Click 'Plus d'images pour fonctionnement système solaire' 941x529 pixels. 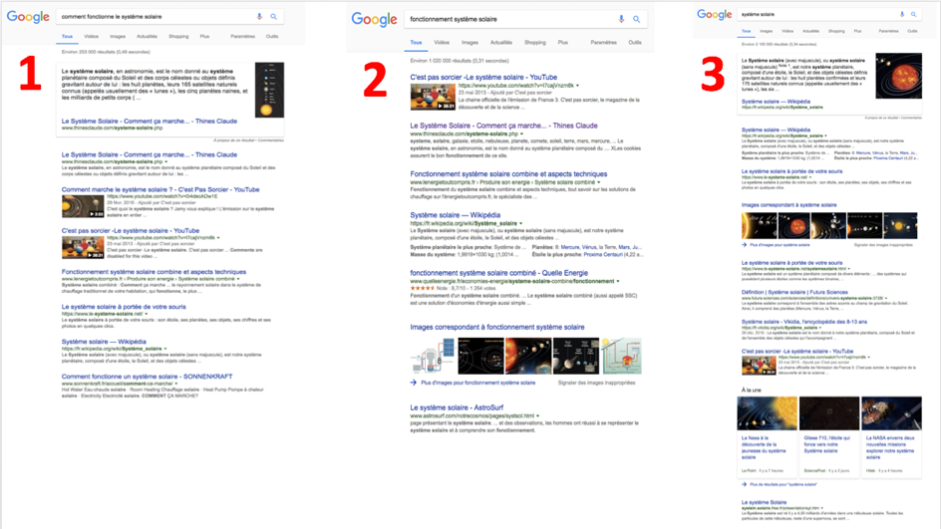click(477, 383)
